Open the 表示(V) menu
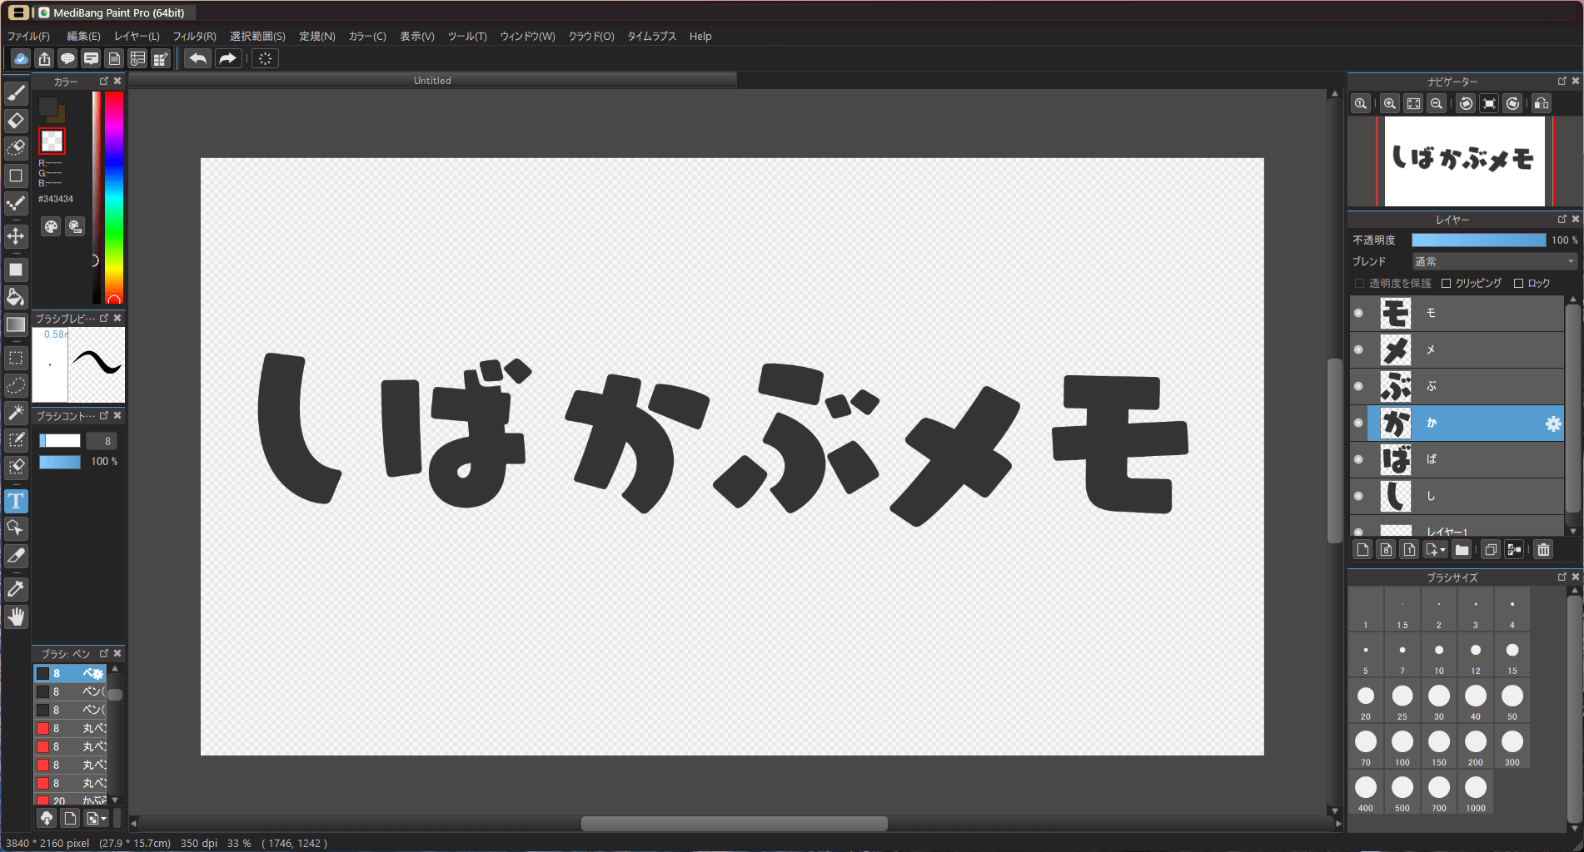 416,36
